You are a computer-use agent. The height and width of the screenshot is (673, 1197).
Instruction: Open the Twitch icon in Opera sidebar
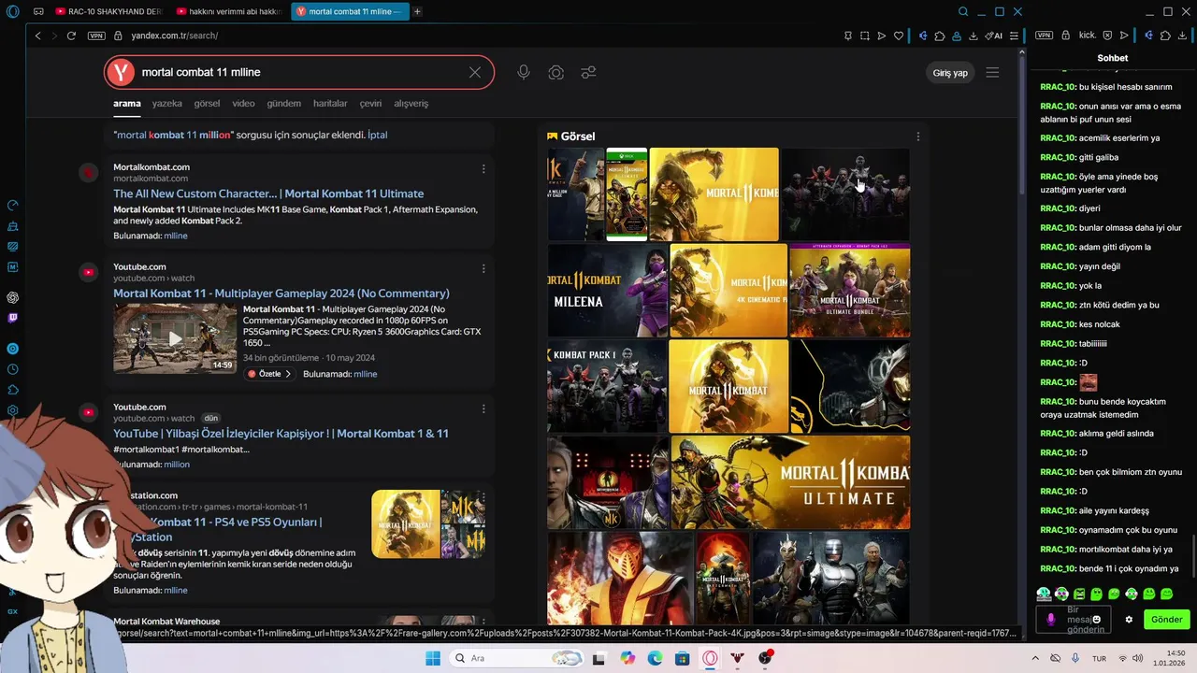(12, 318)
